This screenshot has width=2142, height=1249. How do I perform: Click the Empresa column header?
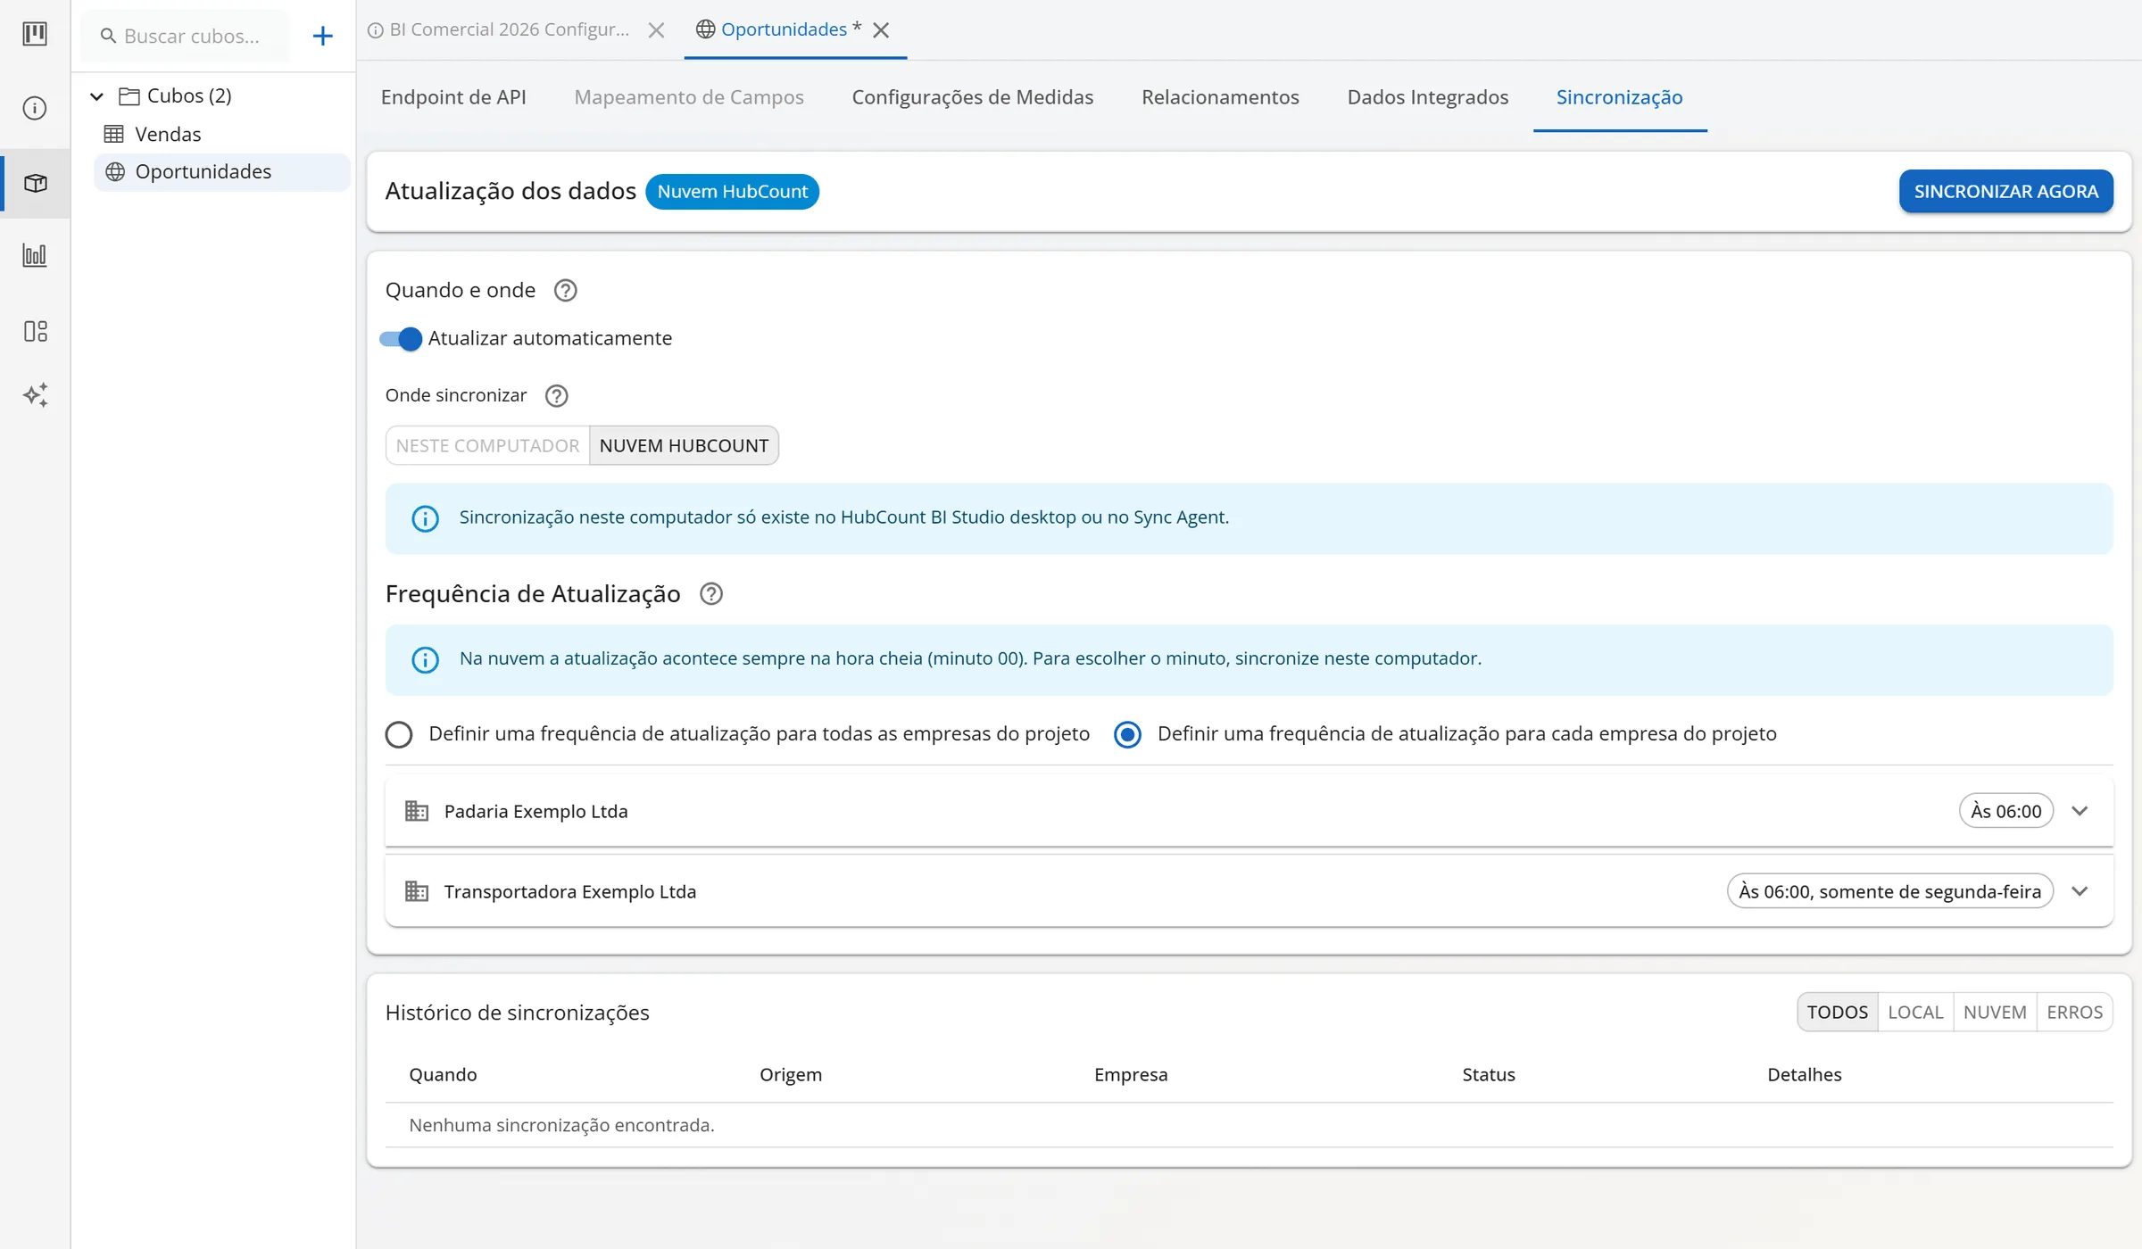(1131, 1074)
